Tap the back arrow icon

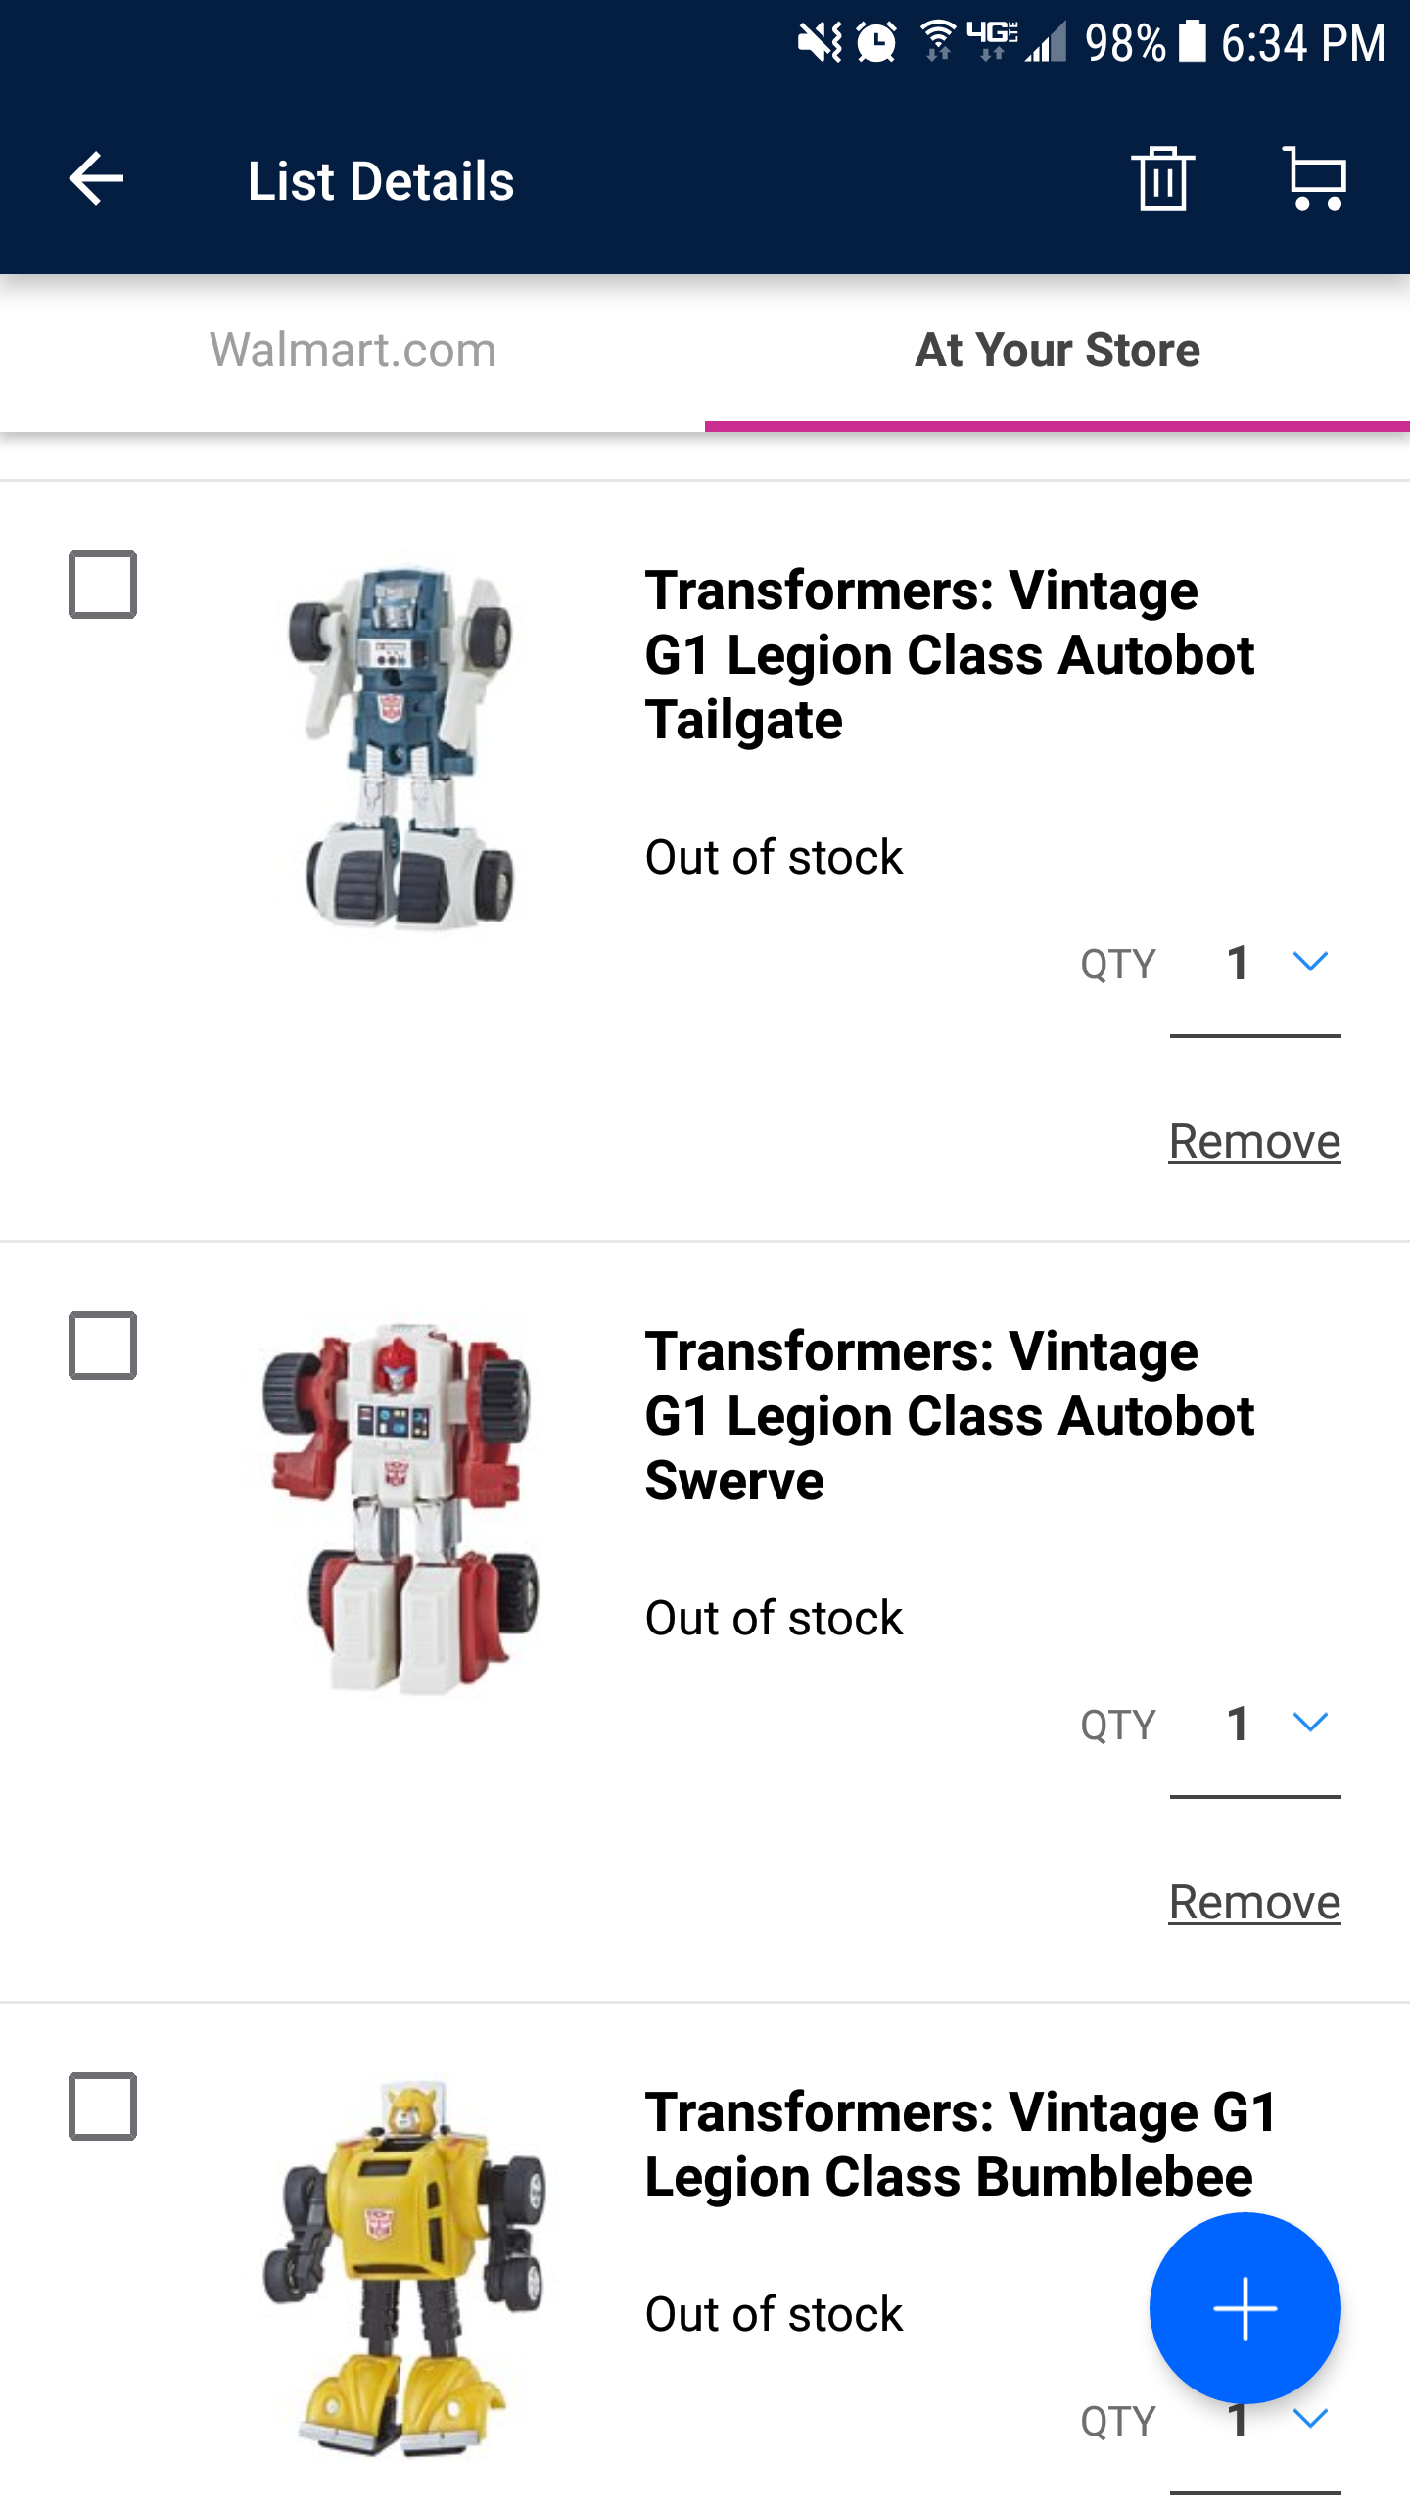pos(96,179)
